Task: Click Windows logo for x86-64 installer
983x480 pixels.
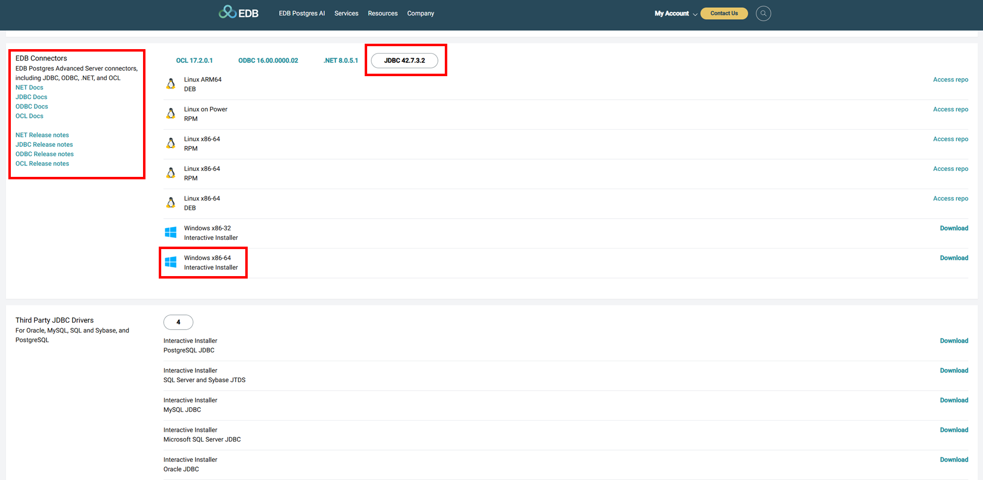Action: (x=171, y=262)
